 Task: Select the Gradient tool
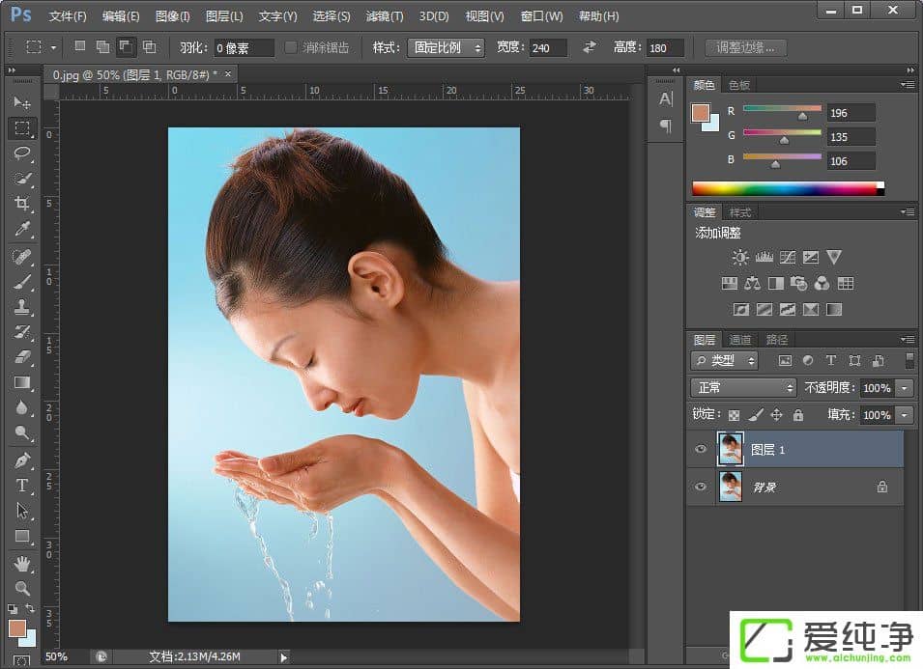(22, 382)
